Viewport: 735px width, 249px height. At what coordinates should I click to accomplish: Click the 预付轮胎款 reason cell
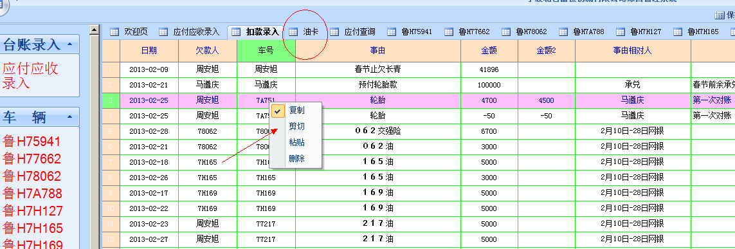[x=378, y=85]
